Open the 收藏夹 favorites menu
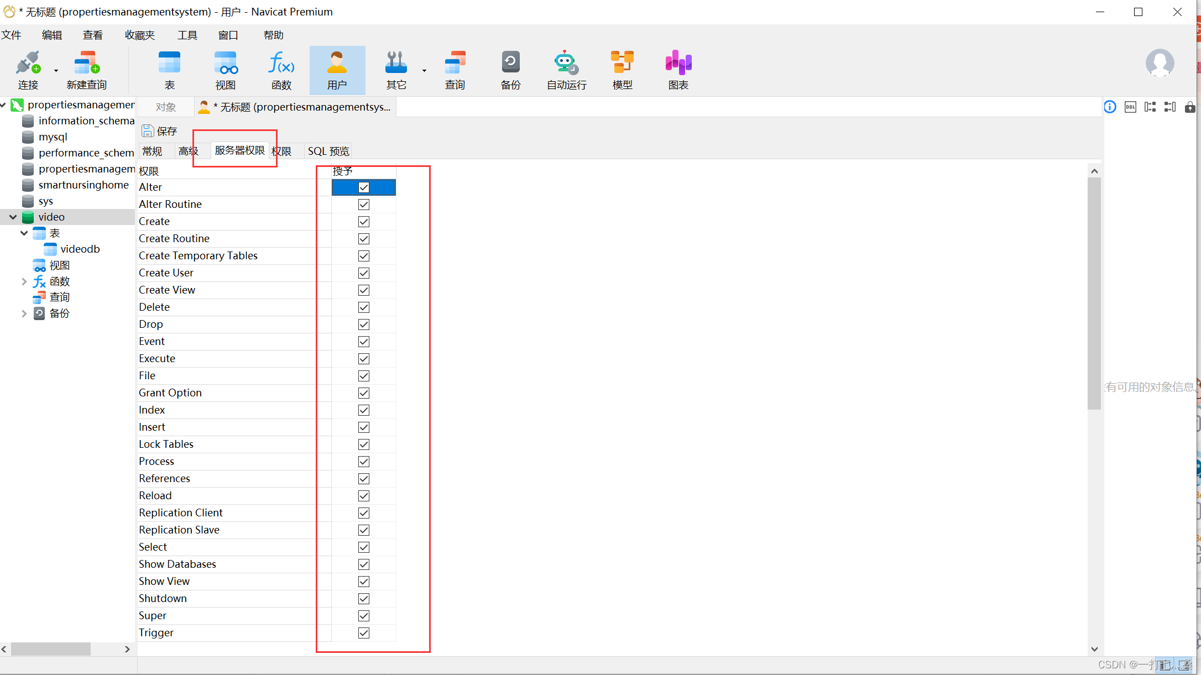The image size is (1201, 675). (140, 35)
